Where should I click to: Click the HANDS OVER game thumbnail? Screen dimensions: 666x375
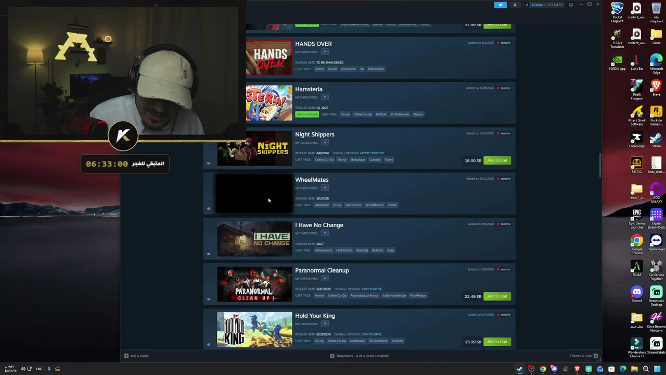point(269,58)
